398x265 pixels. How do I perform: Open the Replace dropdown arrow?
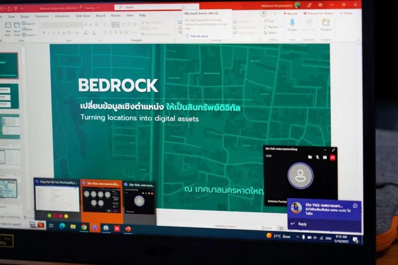281,27
